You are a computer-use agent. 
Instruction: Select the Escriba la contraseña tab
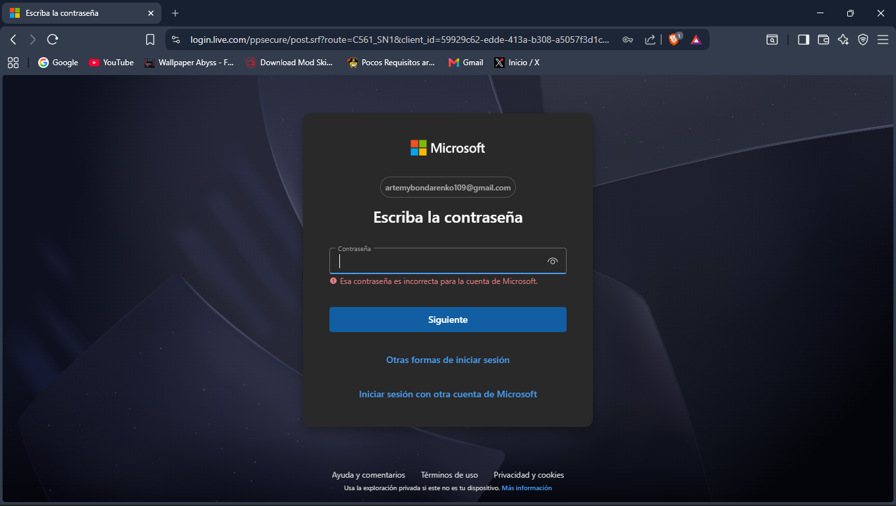tap(82, 13)
